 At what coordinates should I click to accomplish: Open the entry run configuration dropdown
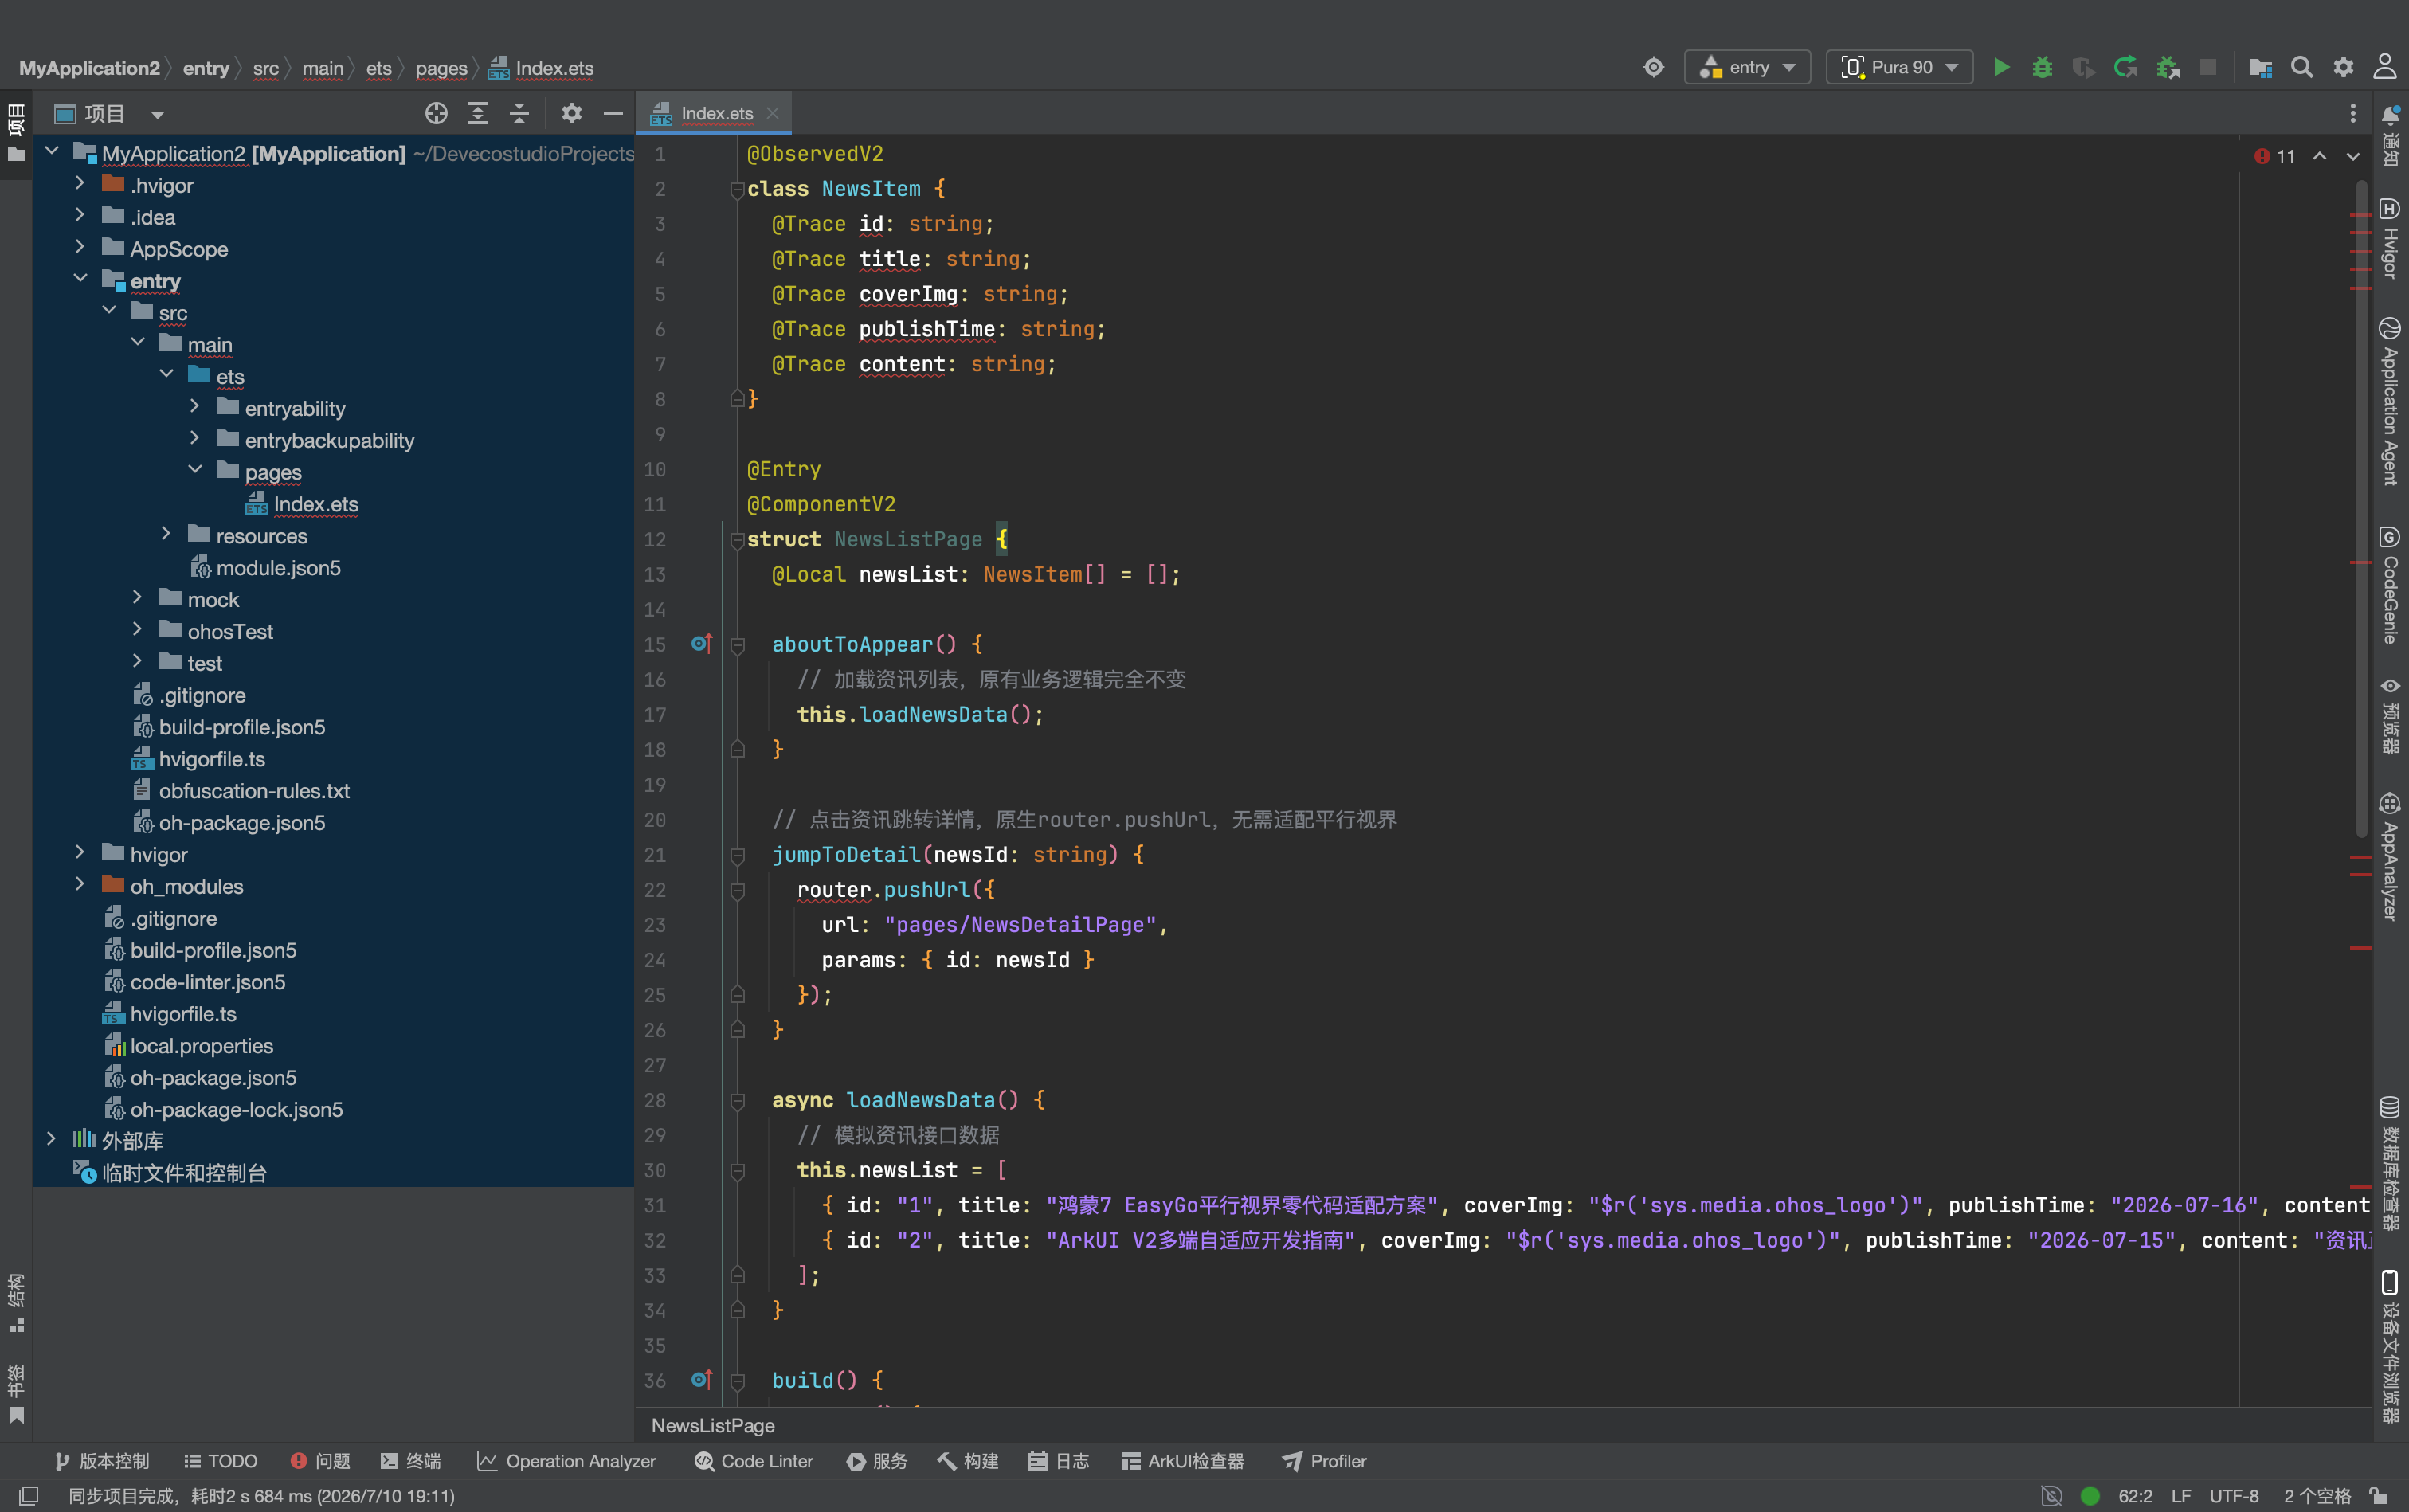coord(1748,67)
